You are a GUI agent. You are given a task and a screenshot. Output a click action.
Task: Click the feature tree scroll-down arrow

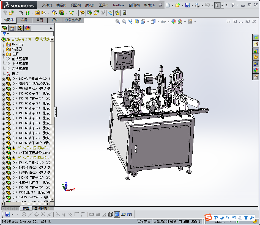click(52, 199)
